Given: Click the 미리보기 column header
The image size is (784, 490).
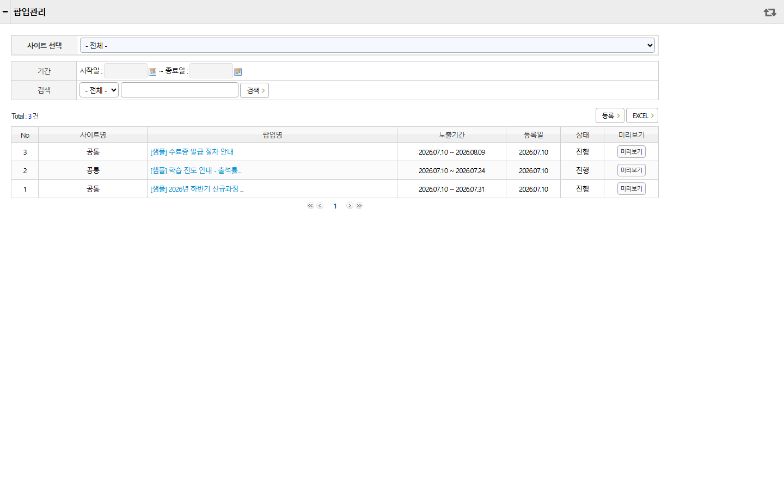Looking at the screenshot, I should (x=632, y=134).
